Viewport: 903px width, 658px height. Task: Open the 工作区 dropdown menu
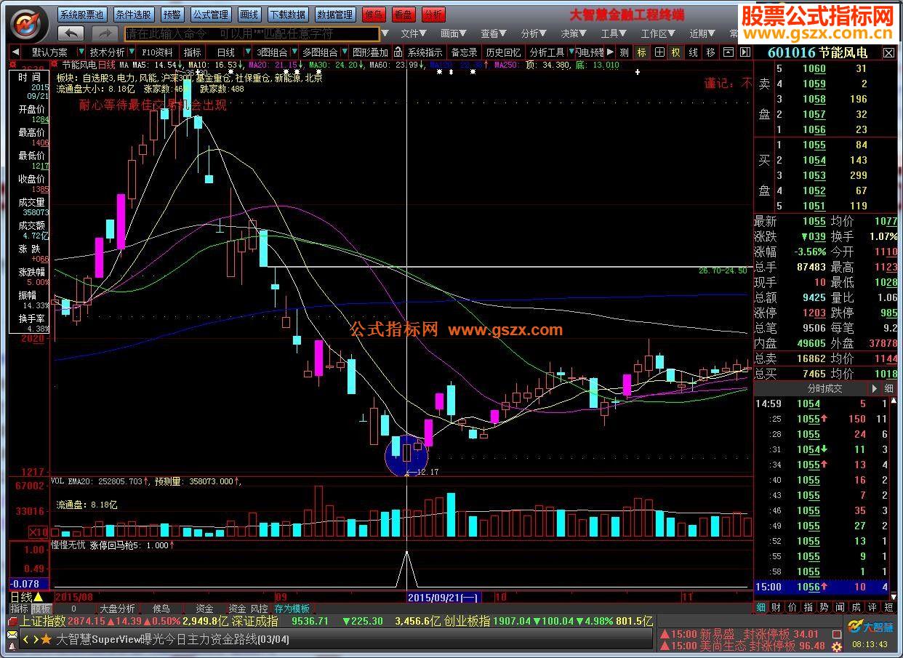click(659, 33)
